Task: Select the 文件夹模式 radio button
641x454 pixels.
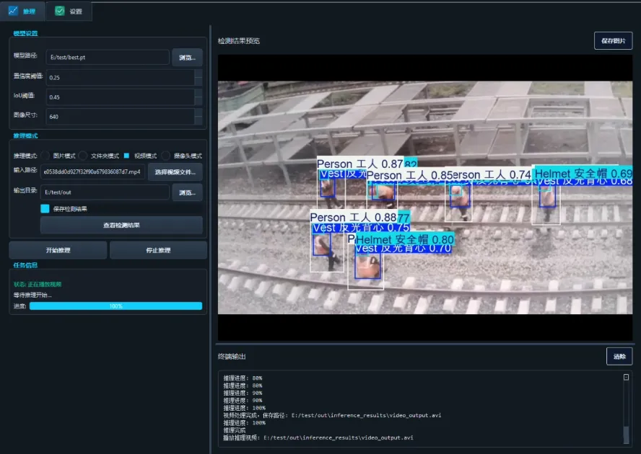Action: [83, 156]
